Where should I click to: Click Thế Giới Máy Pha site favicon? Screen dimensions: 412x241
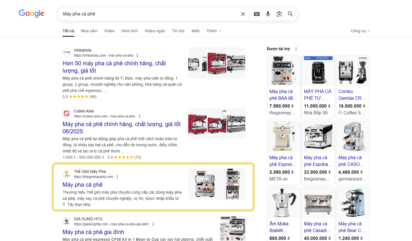click(67, 174)
